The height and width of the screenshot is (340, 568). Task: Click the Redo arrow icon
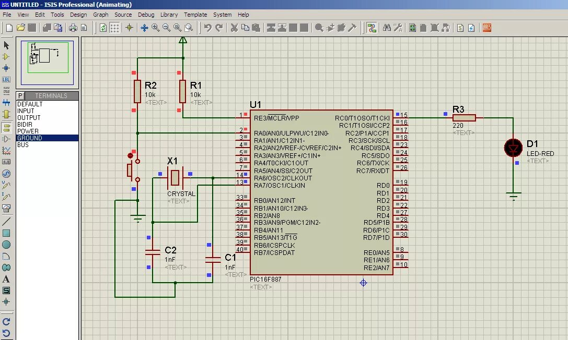pyautogui.click(x=219, y=28)
